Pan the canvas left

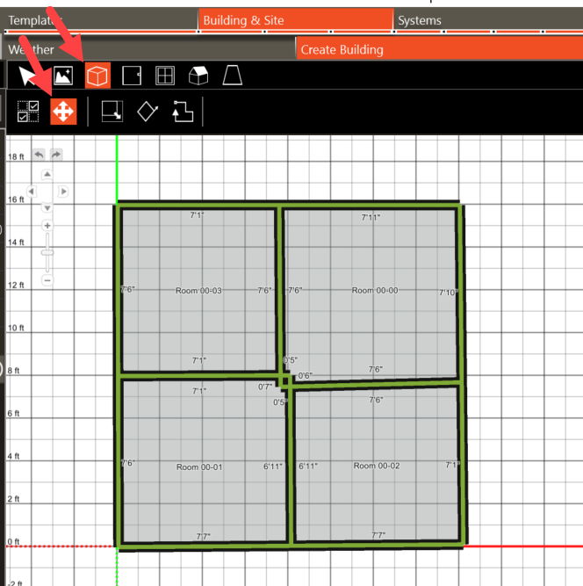pos(32,192)
